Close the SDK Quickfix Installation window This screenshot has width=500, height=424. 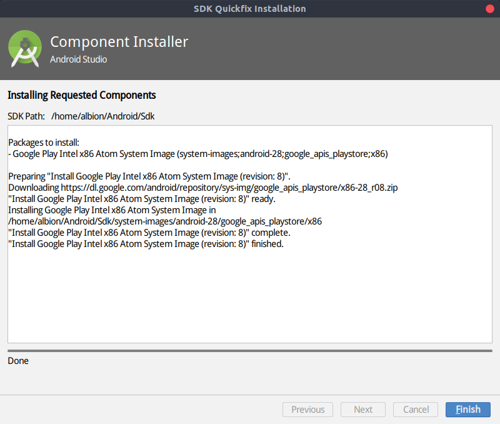(489, 9)
